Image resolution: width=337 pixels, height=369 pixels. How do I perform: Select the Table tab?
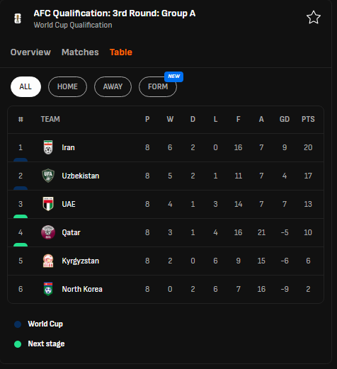(x=121, y=52)
